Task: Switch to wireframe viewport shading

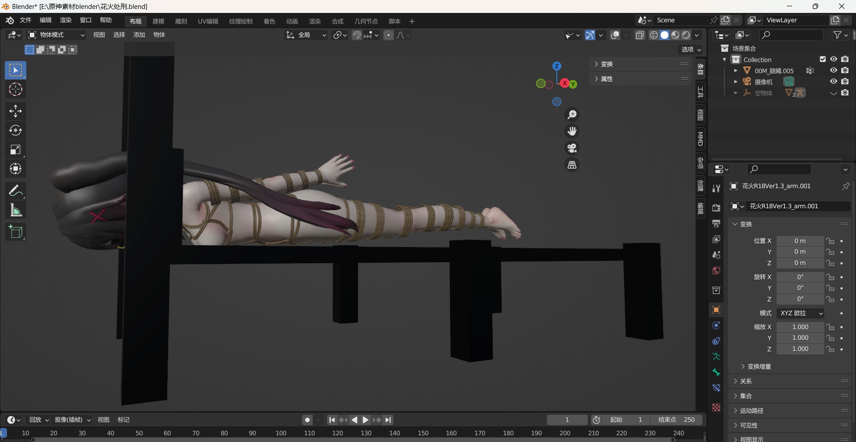Action: coord(654,35)
